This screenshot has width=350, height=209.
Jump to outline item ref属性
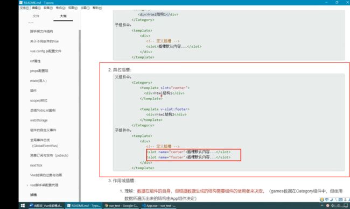tap(35, 61)
